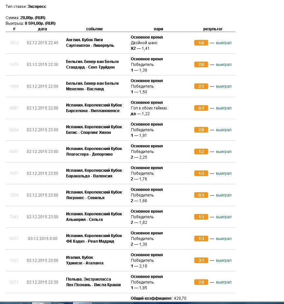284x304 pixels.
Task: Click the 'событие' column header
Action: click(x=94, y=29)
